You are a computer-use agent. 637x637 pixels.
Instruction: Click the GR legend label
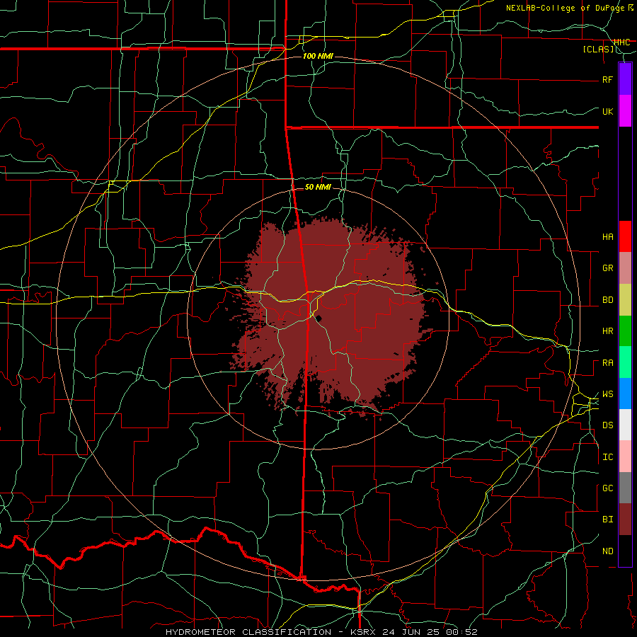pos(607,268)
